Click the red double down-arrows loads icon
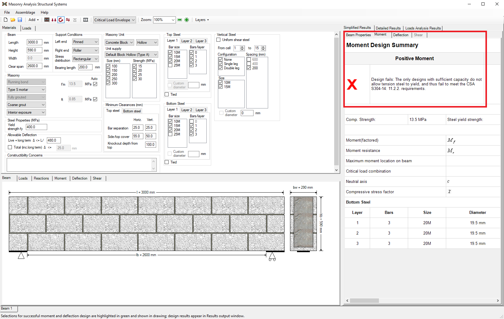The image size is (504, 319). pyautogui.click(x=54, y=20)
